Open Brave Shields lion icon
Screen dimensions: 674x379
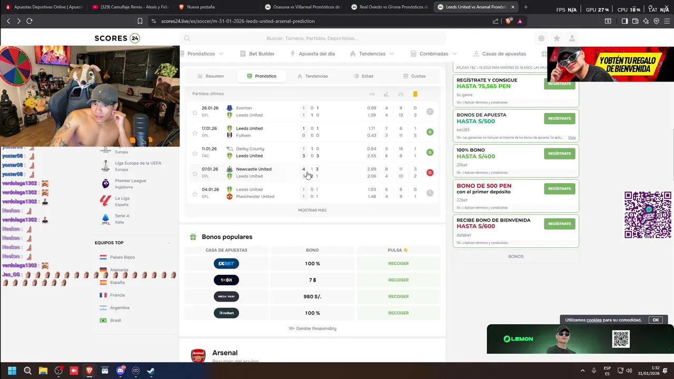508,21
